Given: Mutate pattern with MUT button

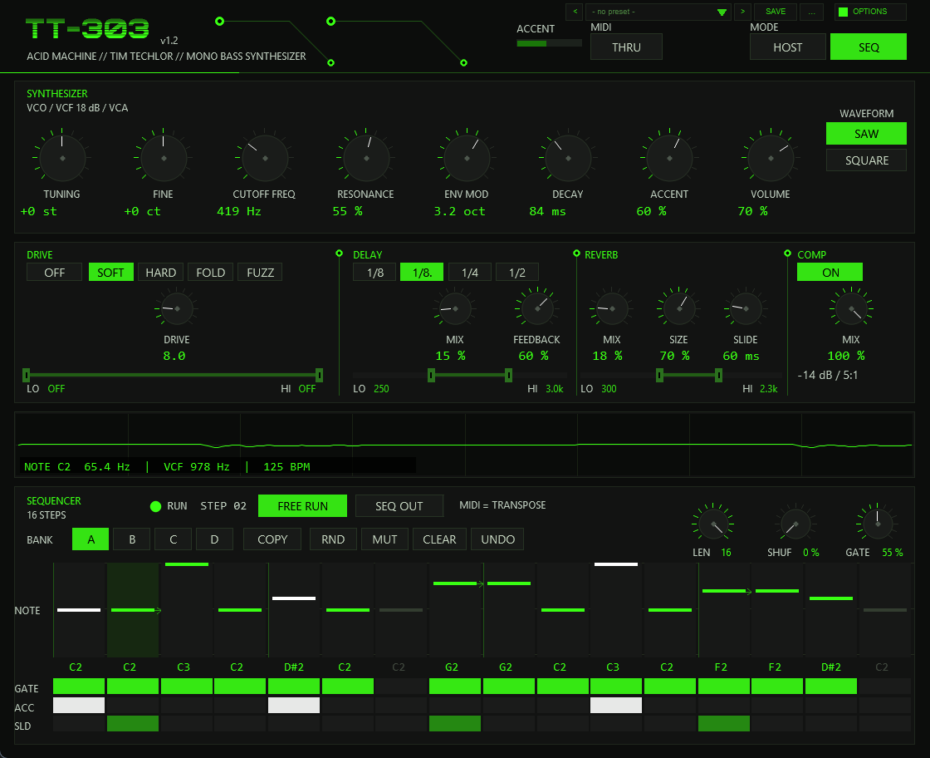Looking at the screenshot, I should click(x=384, y=539).
